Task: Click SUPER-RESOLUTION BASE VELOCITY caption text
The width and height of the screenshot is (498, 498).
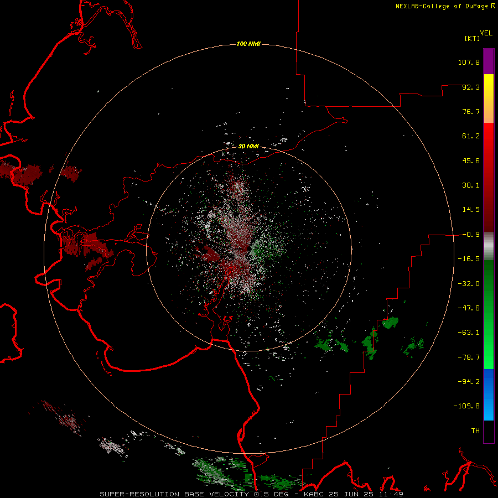Action: 174,494
